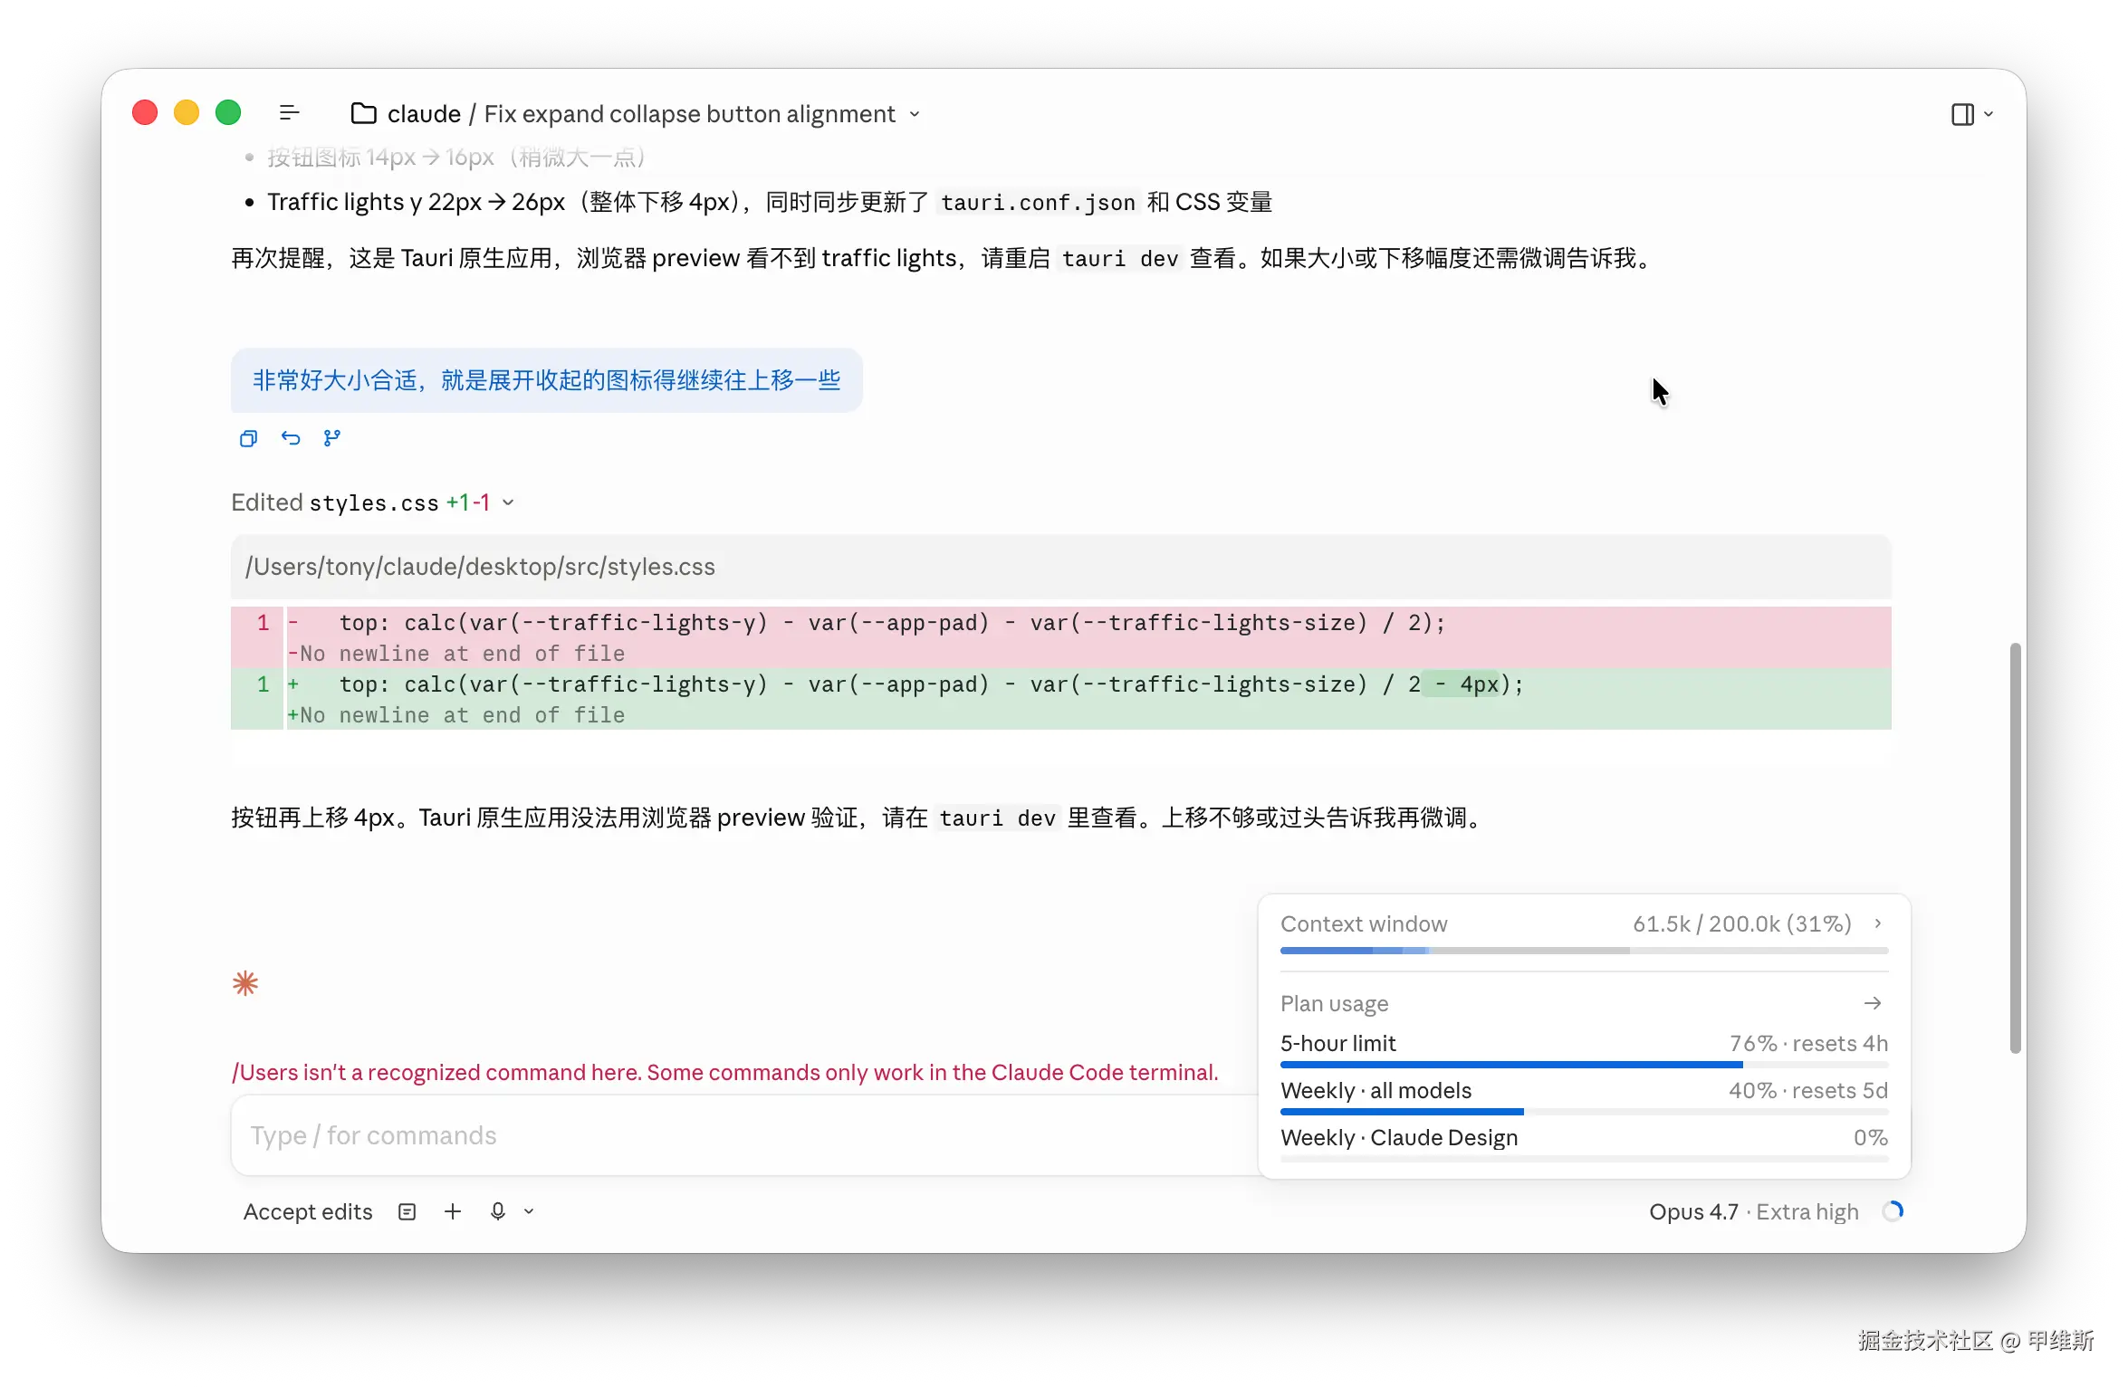Open the Plan usage arrow
2128x1387 pixels.
coord(1873,1003)
